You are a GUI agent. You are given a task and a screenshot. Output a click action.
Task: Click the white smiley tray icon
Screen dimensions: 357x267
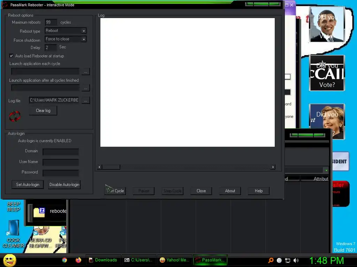279,260
